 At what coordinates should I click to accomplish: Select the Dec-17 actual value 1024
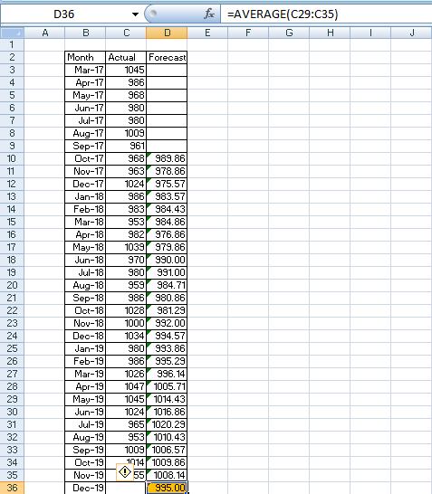click(x=126, y=184)
